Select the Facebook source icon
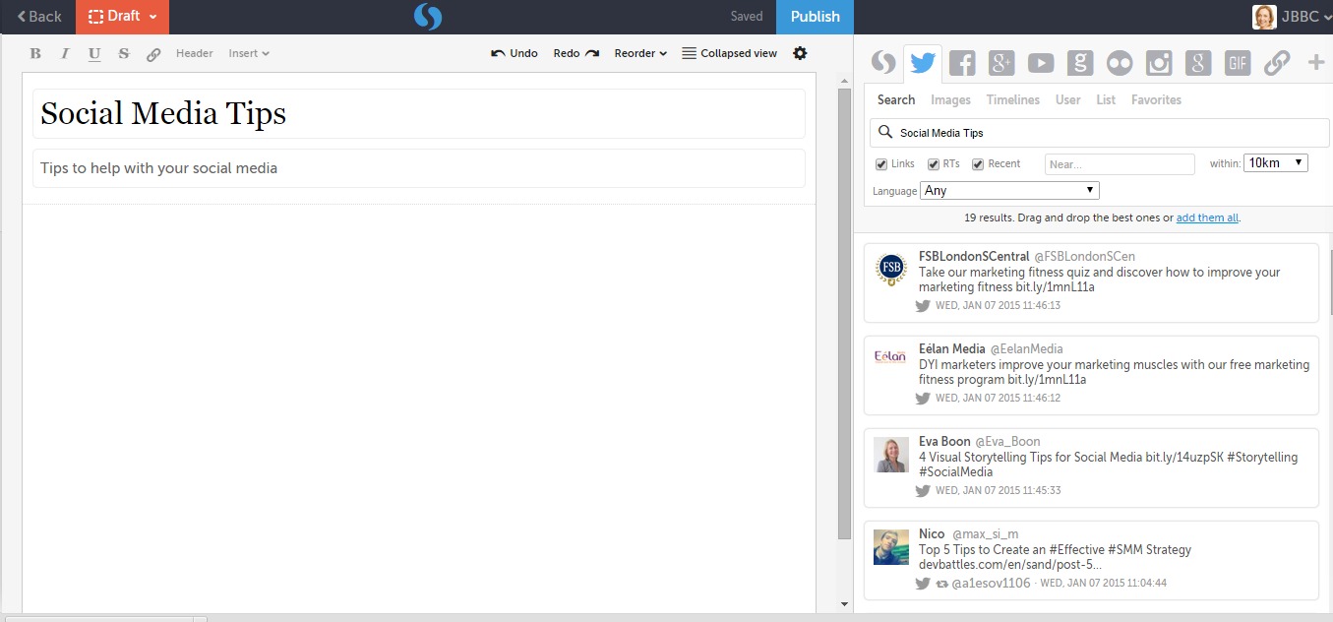 (961, 64)
